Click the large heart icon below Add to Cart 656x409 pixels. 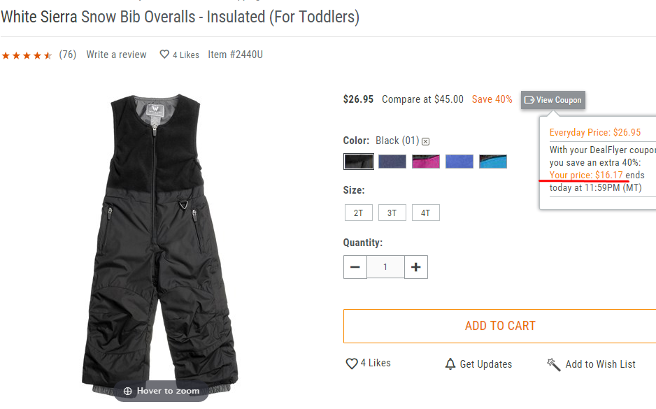coord(352,364)
